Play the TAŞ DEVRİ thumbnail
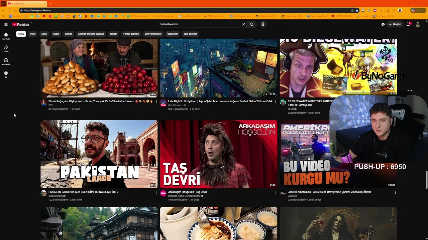This screenshot has height=240, width=428. pyautogui.click(x=219, y=154)
